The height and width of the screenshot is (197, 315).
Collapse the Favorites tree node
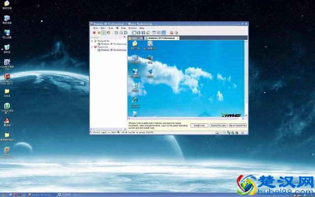(92, 47)
